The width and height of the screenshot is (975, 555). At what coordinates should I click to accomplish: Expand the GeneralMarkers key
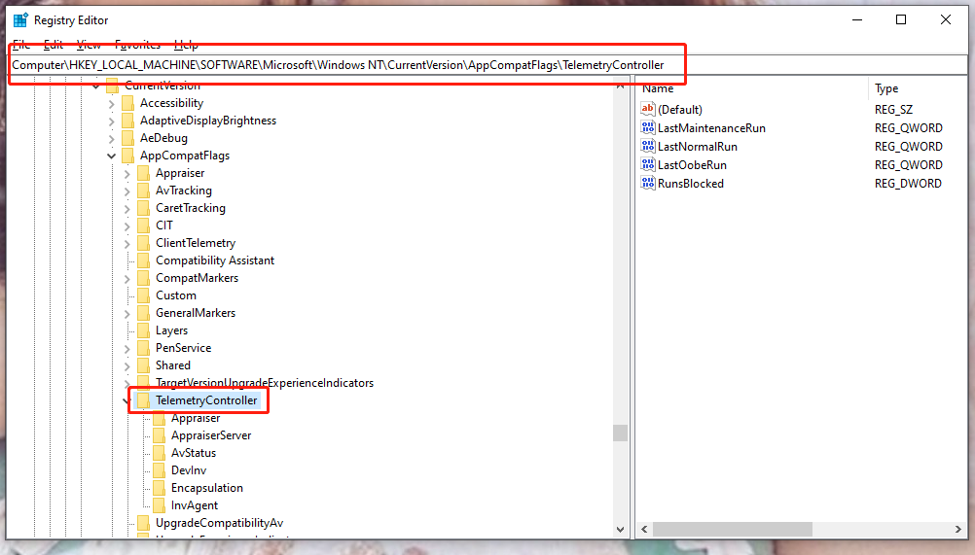(127, 314)
